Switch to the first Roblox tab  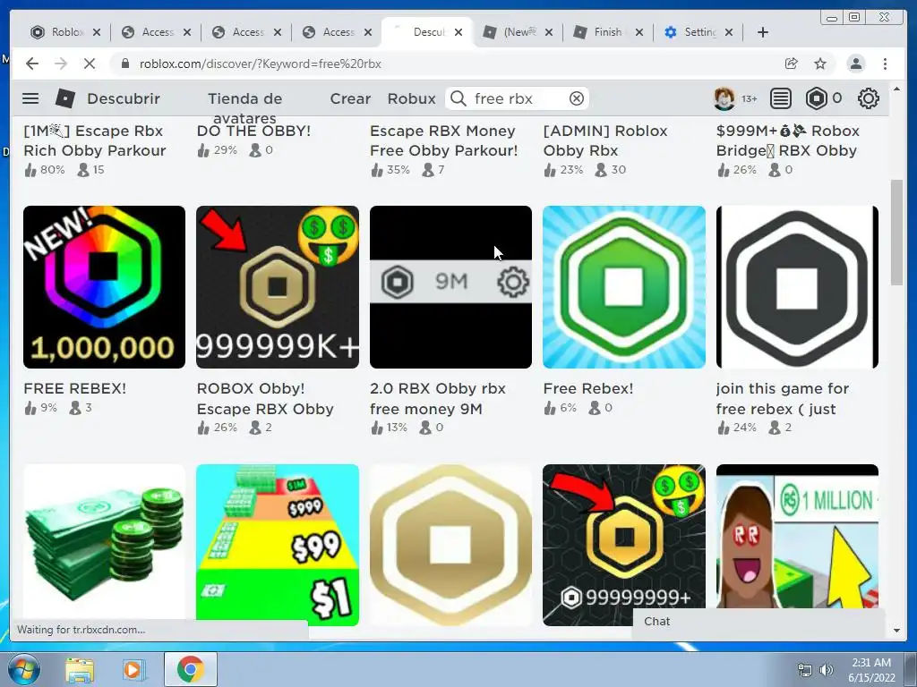pyautogui.click(x=64, y=32)
